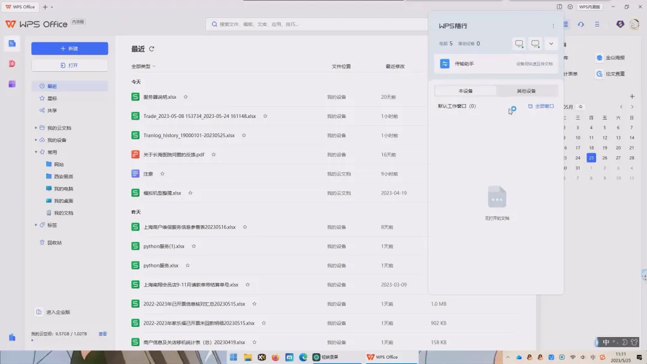Star the Tranlog_history xlsx file

coord(244,135)
